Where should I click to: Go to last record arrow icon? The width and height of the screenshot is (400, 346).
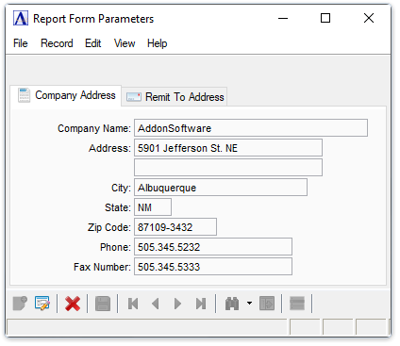tap(201, 304)
